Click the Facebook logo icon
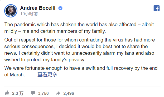Viewport: 164px width, 97px height. point(156,8)
